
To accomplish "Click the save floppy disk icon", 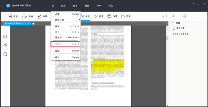I will point(184,16).
